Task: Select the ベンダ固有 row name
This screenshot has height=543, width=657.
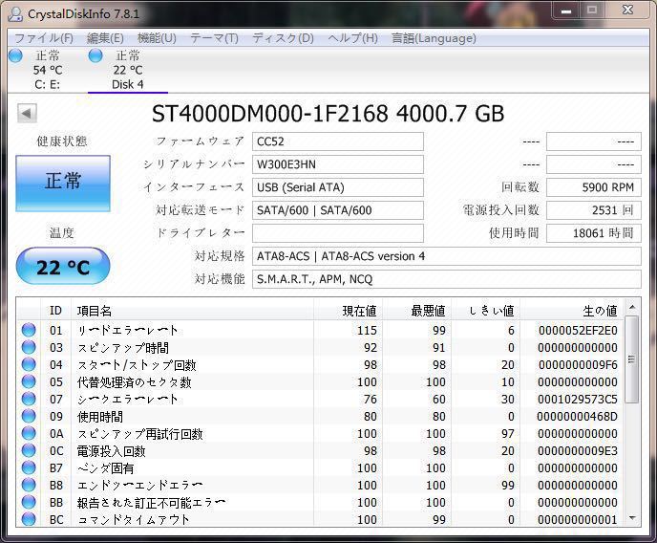Action: coord(106,467)
